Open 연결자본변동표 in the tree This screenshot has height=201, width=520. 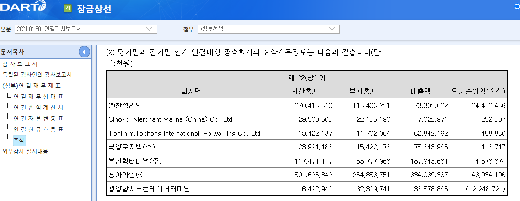point(38,119)
